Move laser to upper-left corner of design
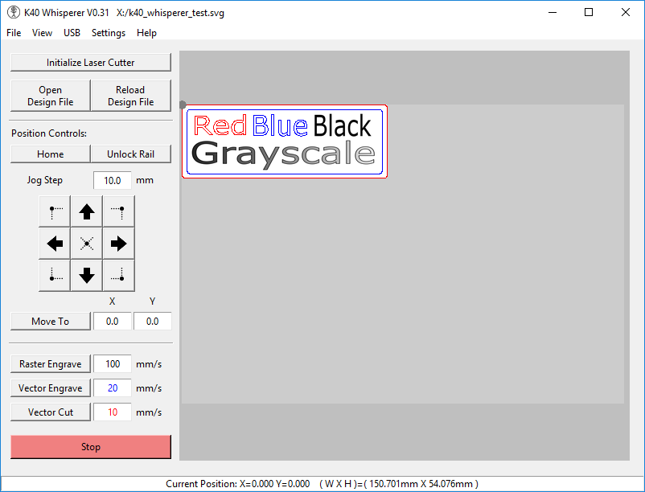 [x=55, y=212]
